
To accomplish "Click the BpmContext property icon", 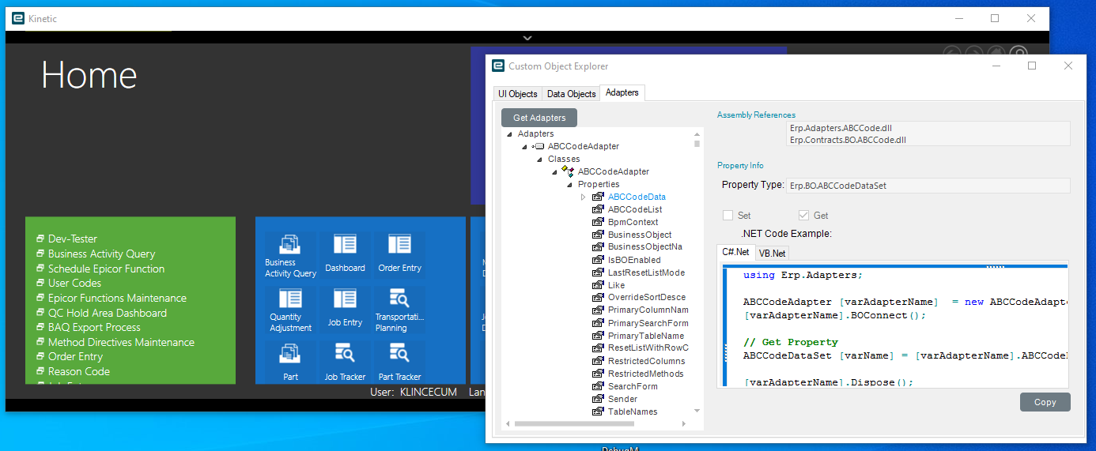I will [598, 222].
